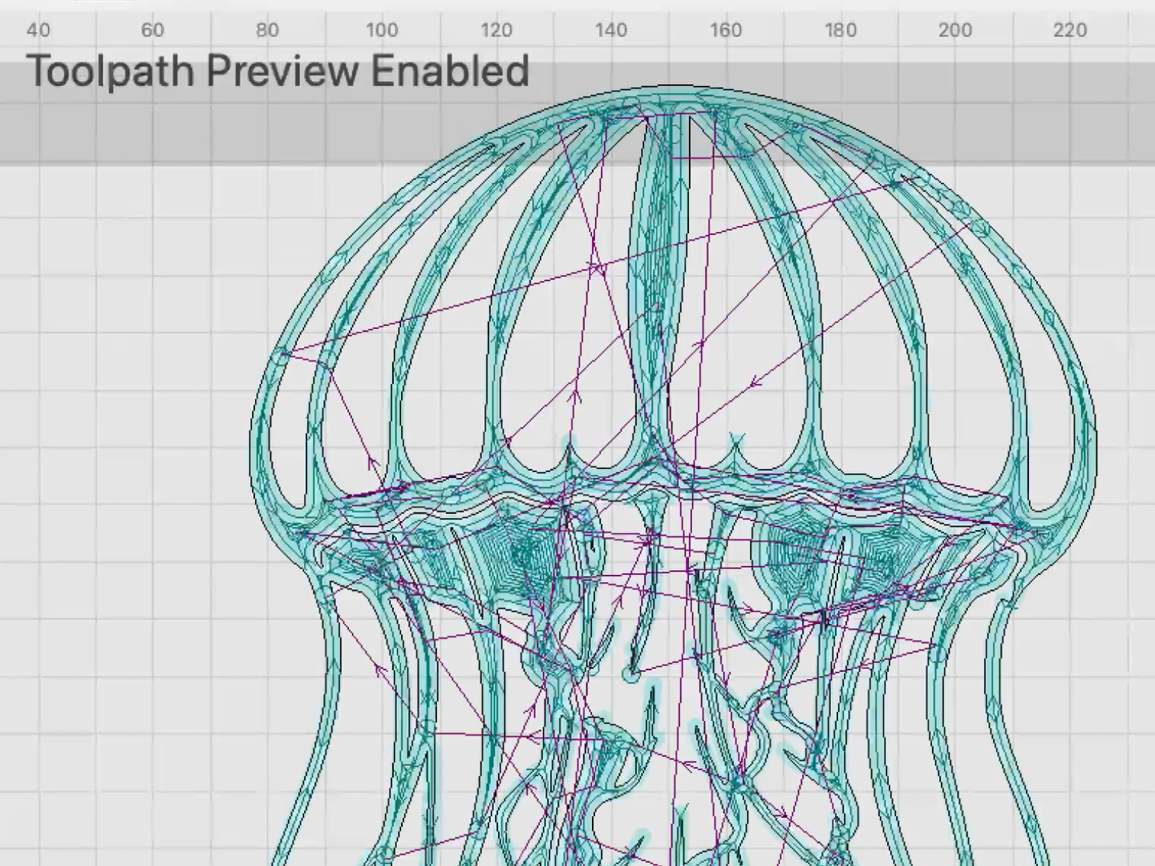Click the ruler mark labeled 100
The height and width of the screenshot is (866, 1155).
coord(382,30)
